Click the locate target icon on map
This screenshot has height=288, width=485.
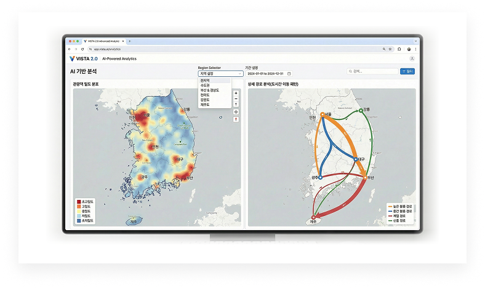click(236, 112)
